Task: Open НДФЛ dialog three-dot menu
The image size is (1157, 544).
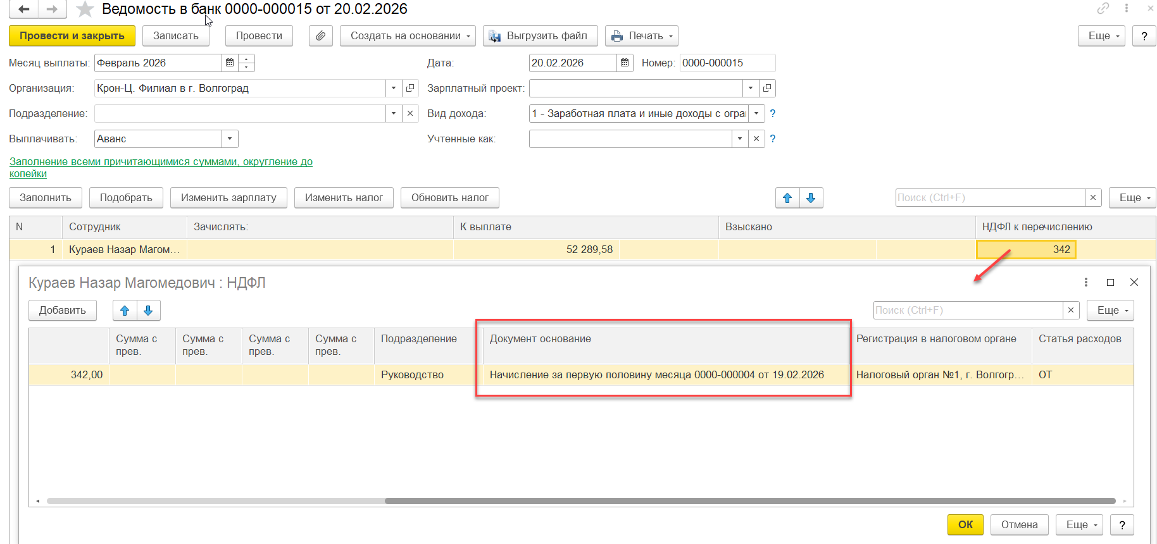Action: pos(1086,282)
